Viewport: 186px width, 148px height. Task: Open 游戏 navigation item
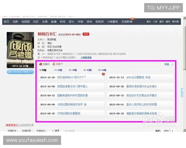point(89,22)
